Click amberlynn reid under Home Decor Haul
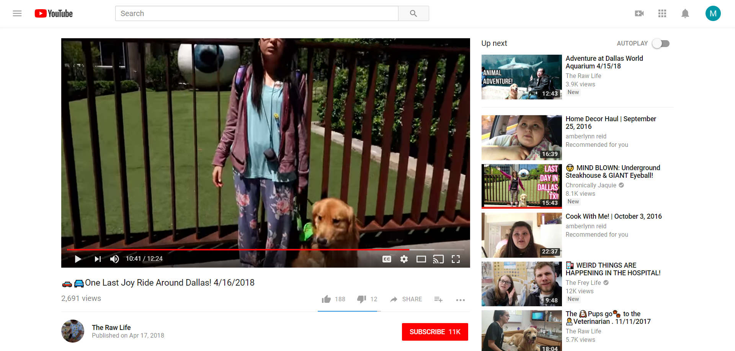The height and width of the screenshot is (351, 735). (x=586, y=136)
